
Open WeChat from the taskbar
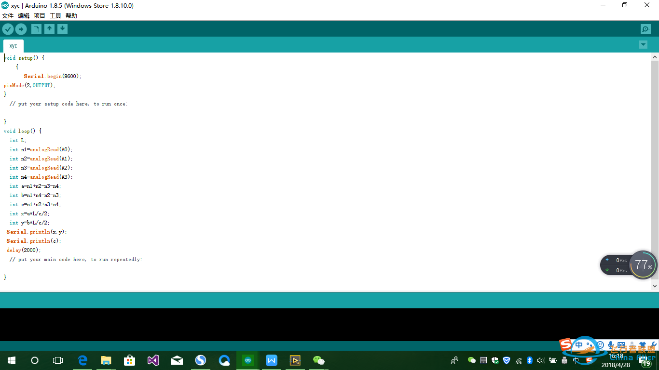[319, 360]
